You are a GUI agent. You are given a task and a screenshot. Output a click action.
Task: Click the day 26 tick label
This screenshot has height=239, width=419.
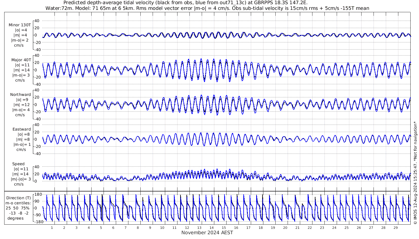point(359,228)
